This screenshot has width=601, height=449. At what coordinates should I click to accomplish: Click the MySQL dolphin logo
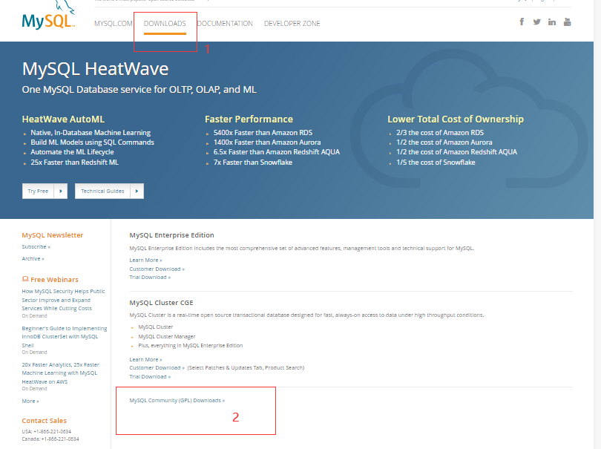[48, 16]
